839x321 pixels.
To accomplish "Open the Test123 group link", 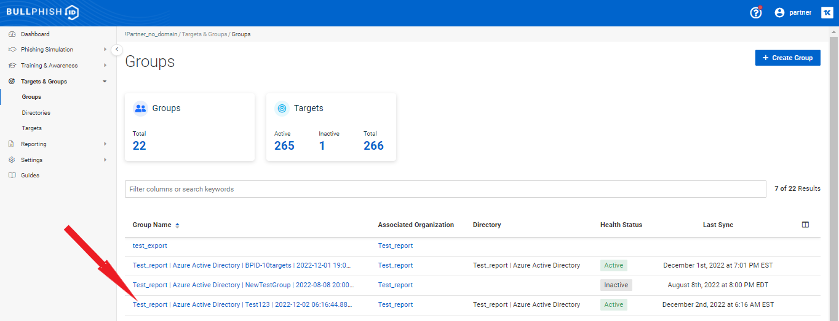I will [x=243, y=304].
